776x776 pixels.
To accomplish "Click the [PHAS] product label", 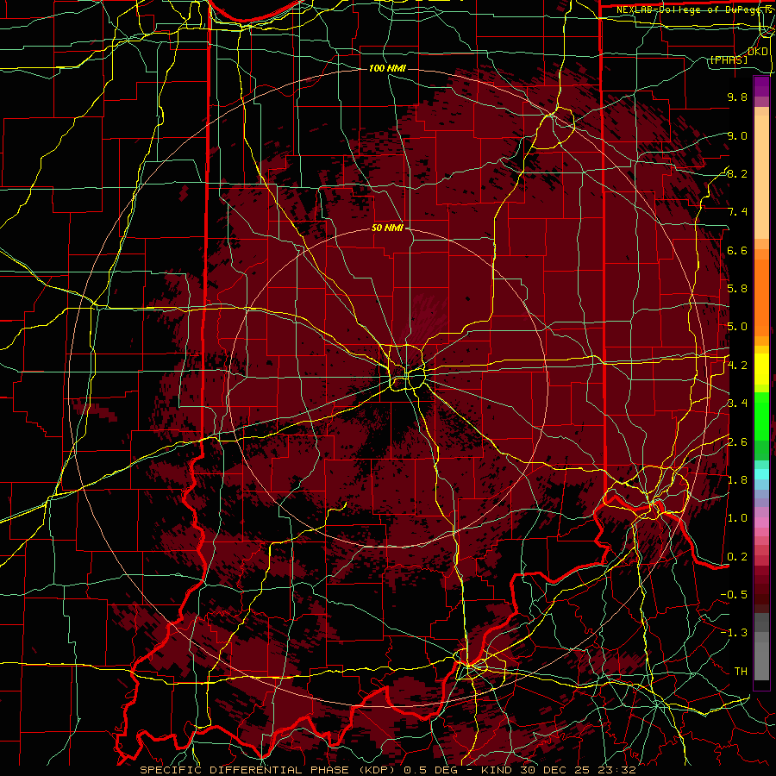I will [729, 59].
